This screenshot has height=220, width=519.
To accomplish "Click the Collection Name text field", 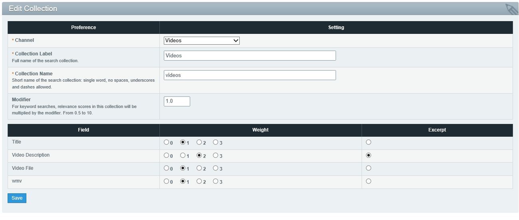I will pyautogui.click(x=250, y=75).
